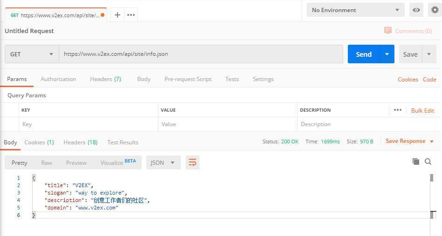Open a new request tab with plus icon

click(x=117, y=15)
